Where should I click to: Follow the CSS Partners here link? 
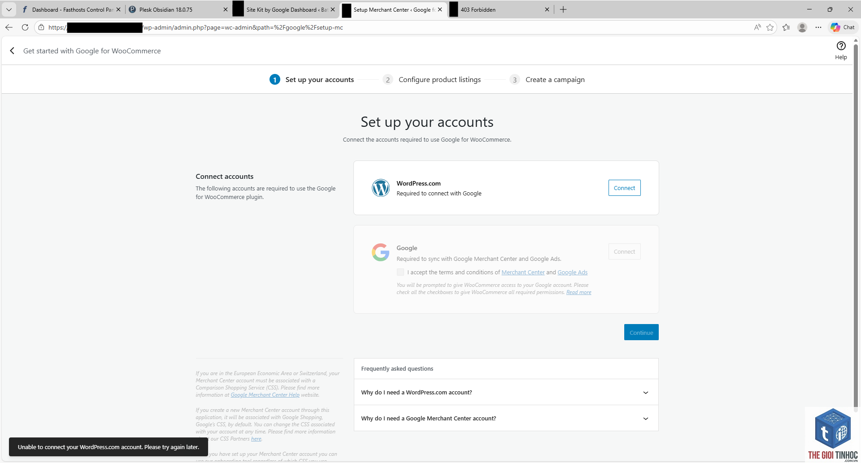256,439
